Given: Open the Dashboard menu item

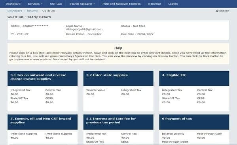Looking at the screenshot, I should [x=13, y=4].
